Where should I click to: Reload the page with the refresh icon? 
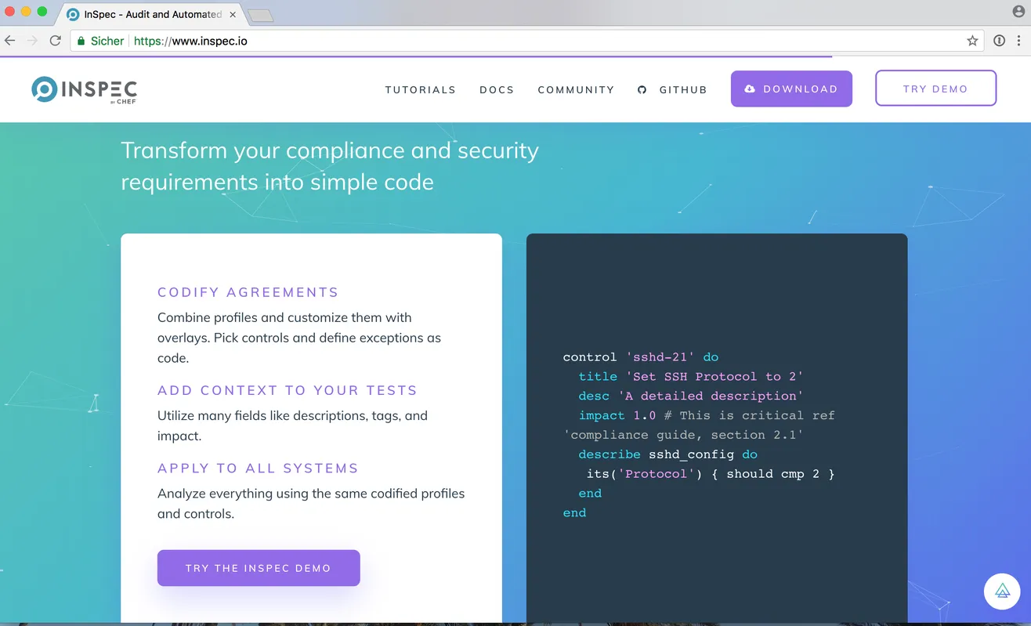point(55,41)
